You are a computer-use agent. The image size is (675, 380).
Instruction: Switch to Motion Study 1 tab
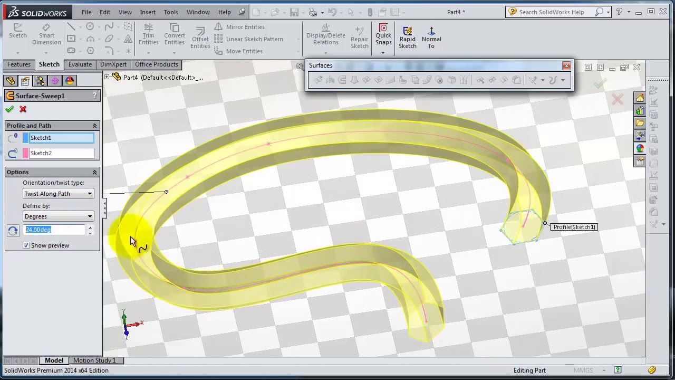click(x=94, y=360)
